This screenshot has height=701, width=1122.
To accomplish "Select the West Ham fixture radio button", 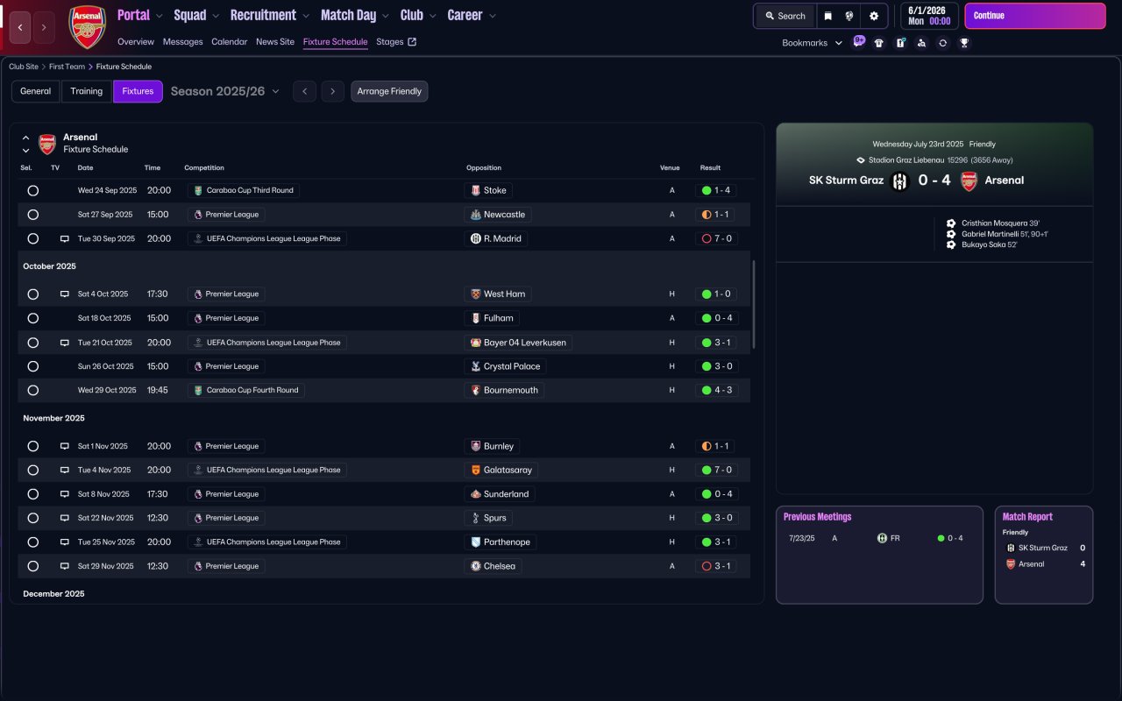I will click(32, 294).
